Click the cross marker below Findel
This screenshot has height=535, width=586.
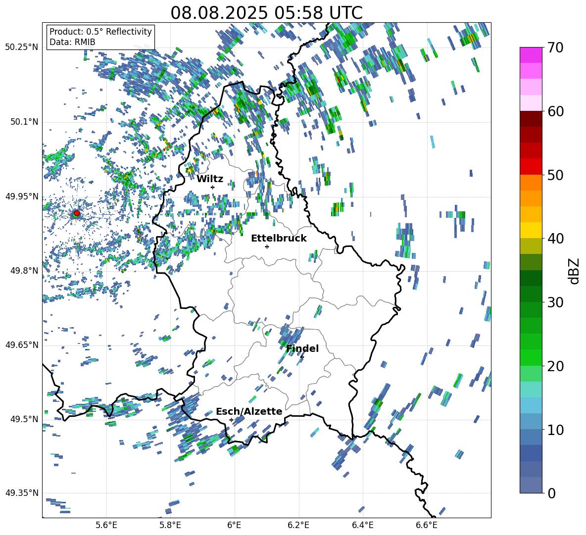point(302,357)
